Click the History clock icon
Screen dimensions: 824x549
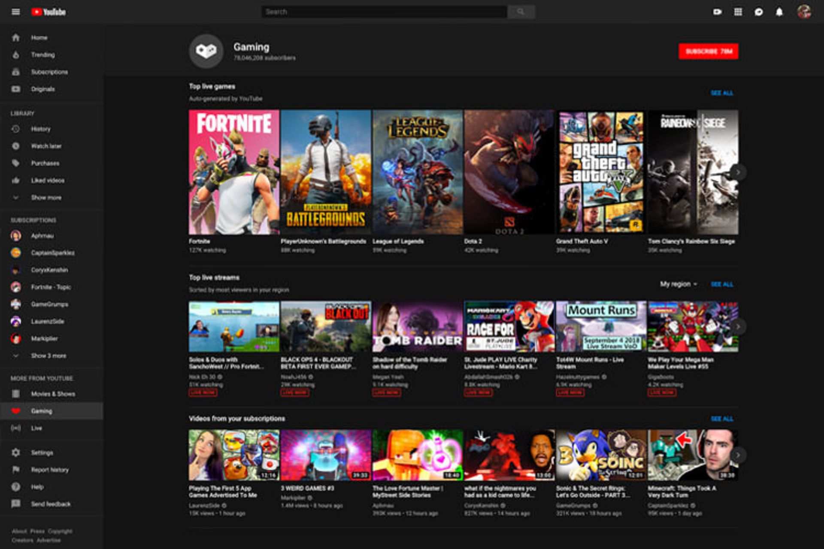[x=16, y=129]
